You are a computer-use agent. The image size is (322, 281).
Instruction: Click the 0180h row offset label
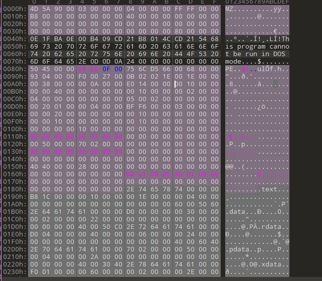point(12,189)
